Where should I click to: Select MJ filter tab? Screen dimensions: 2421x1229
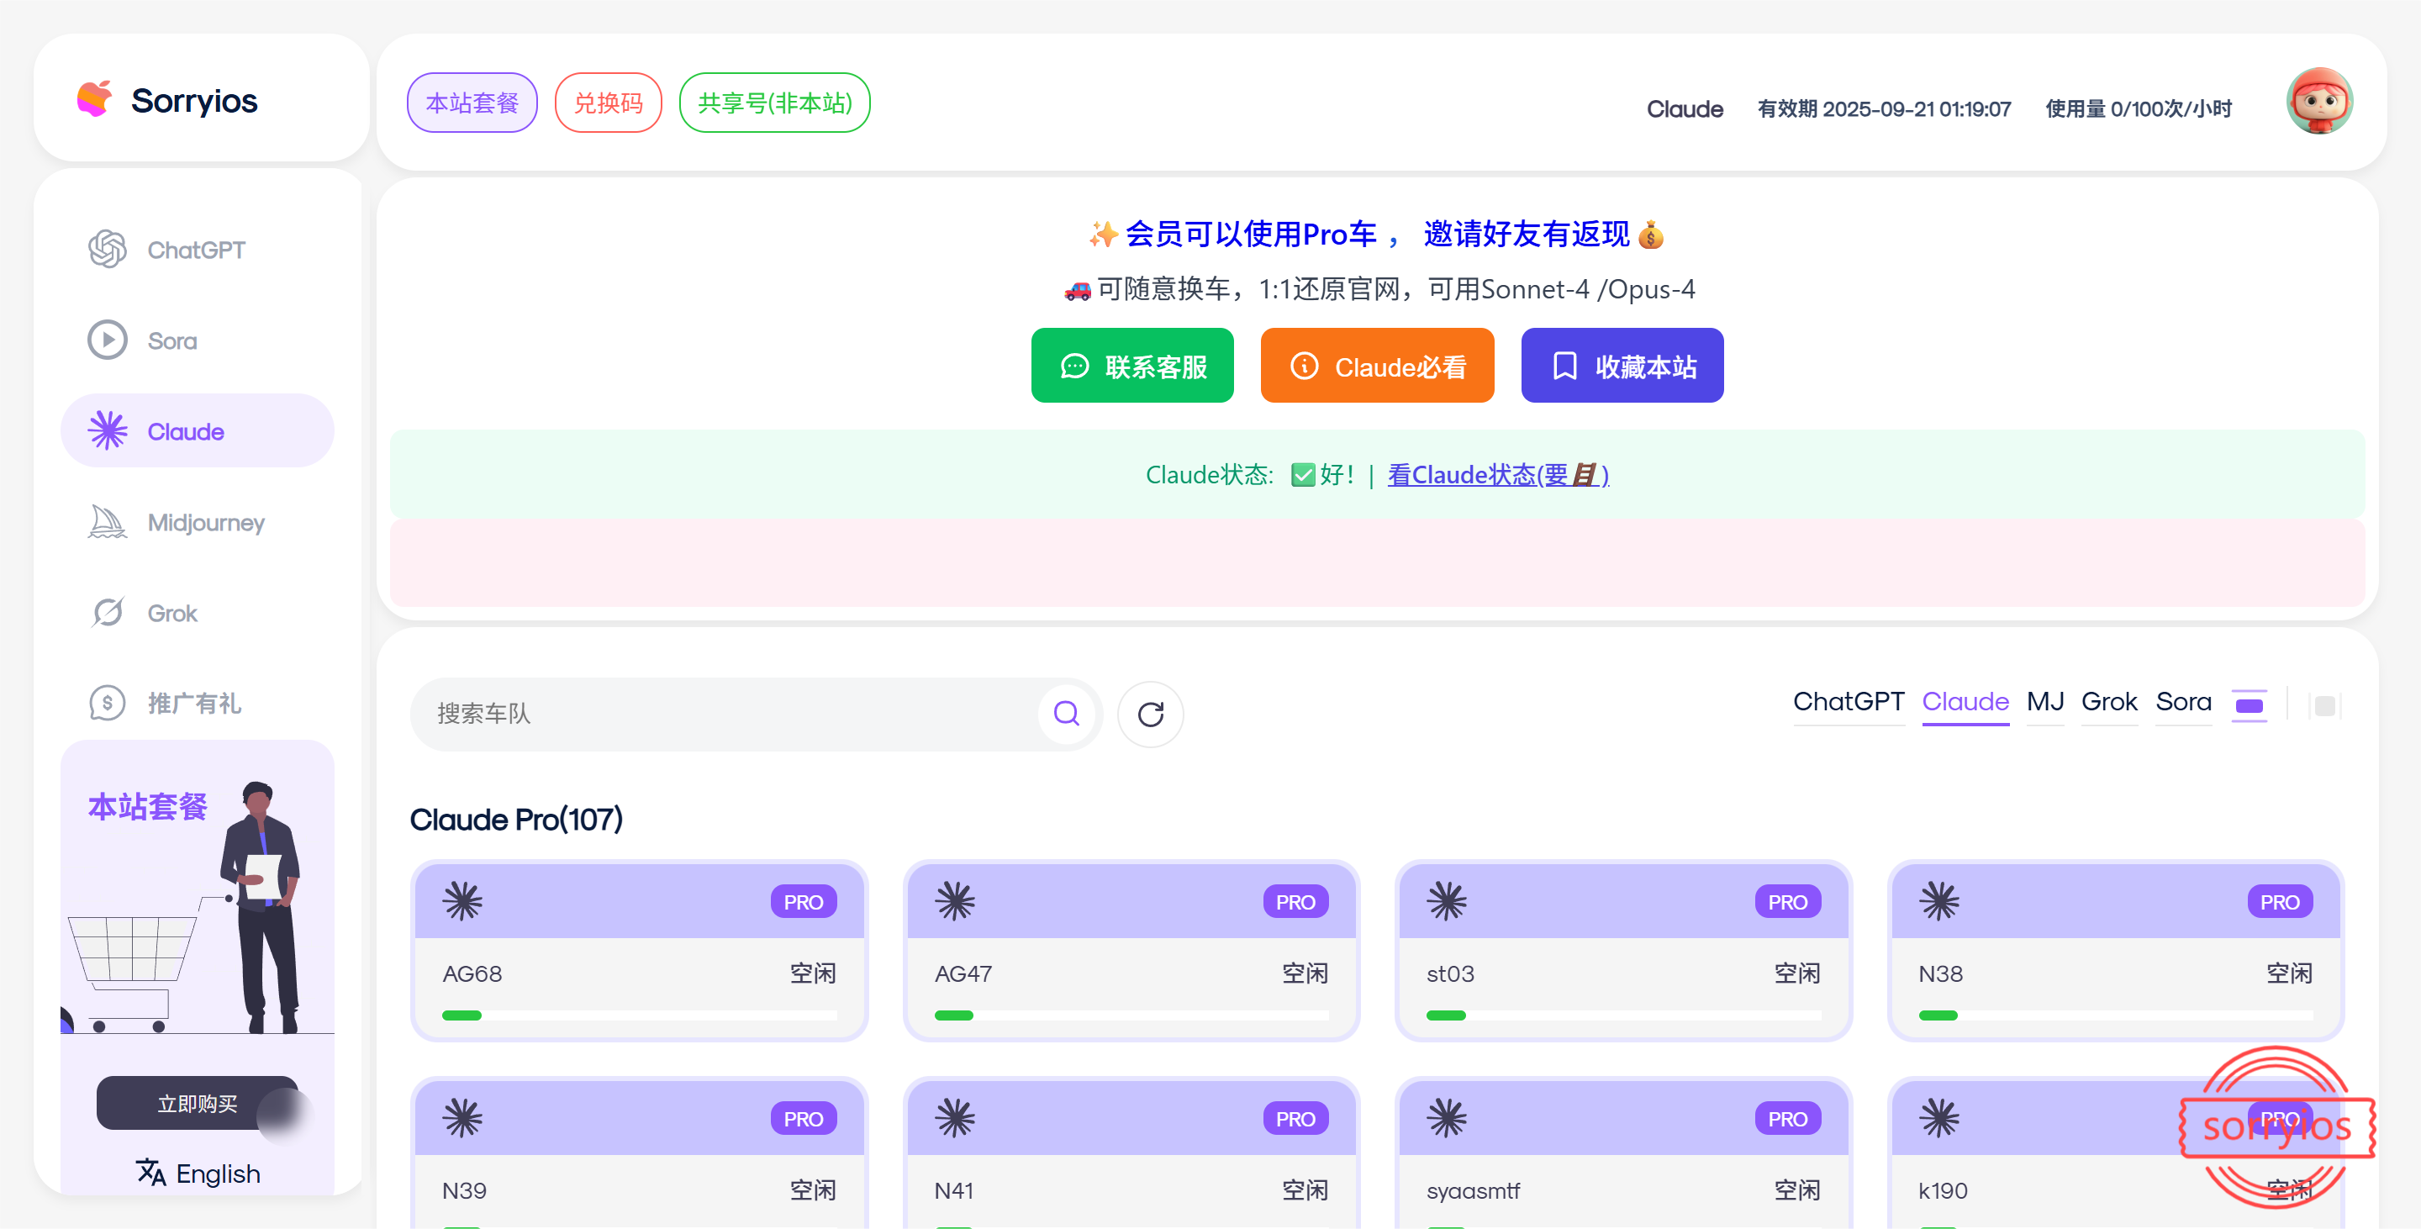(2045, 703)
